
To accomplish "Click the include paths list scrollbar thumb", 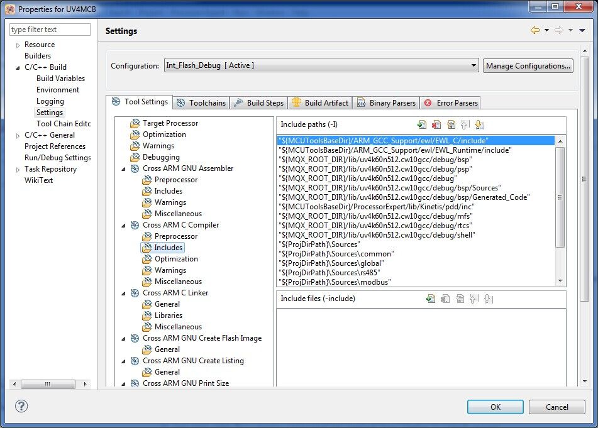I will (560, 197).
